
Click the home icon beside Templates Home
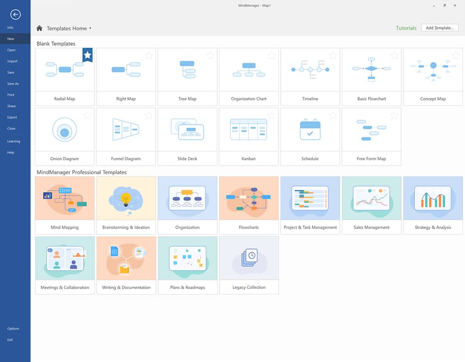coord(40,28)
